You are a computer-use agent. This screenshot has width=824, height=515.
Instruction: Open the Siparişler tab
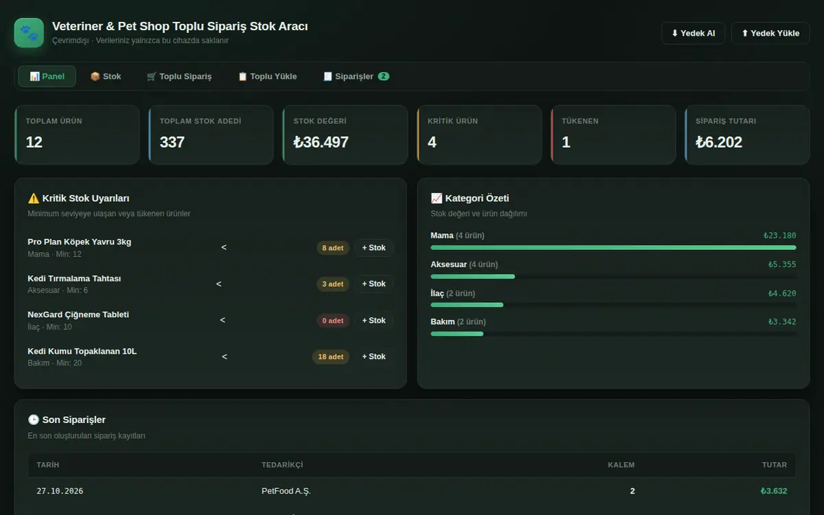click(x=356, y=76)
